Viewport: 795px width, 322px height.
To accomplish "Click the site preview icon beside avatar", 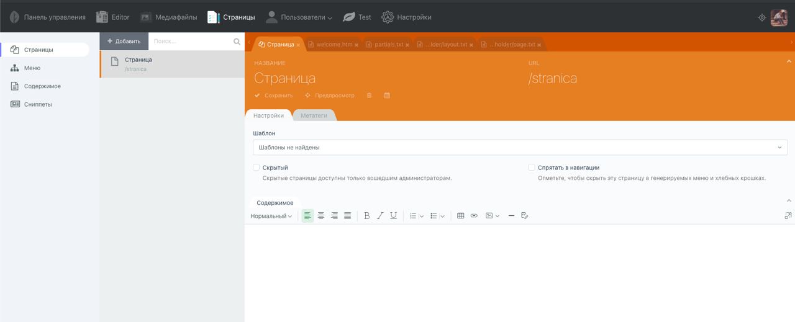I will (x=762, y=17).
